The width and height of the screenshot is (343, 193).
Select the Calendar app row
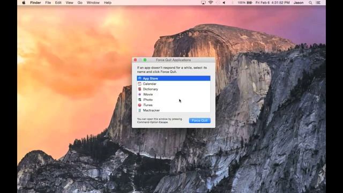click(174, 84)
